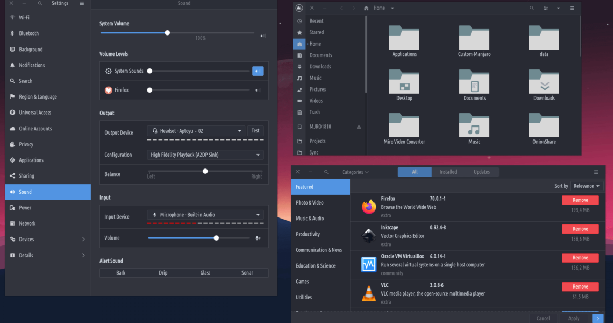Click the eject icon next to MJRO1810
This screenshot has height=323, width=613.
[x=359, y=127]
